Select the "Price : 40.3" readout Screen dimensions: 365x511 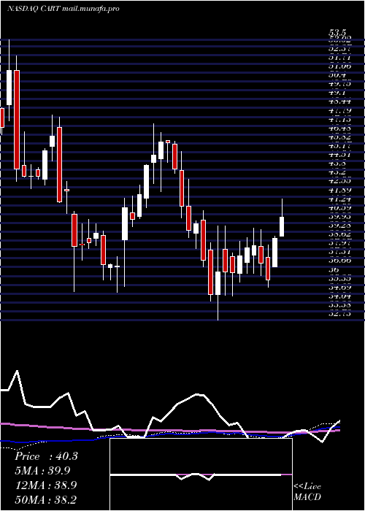46,456
